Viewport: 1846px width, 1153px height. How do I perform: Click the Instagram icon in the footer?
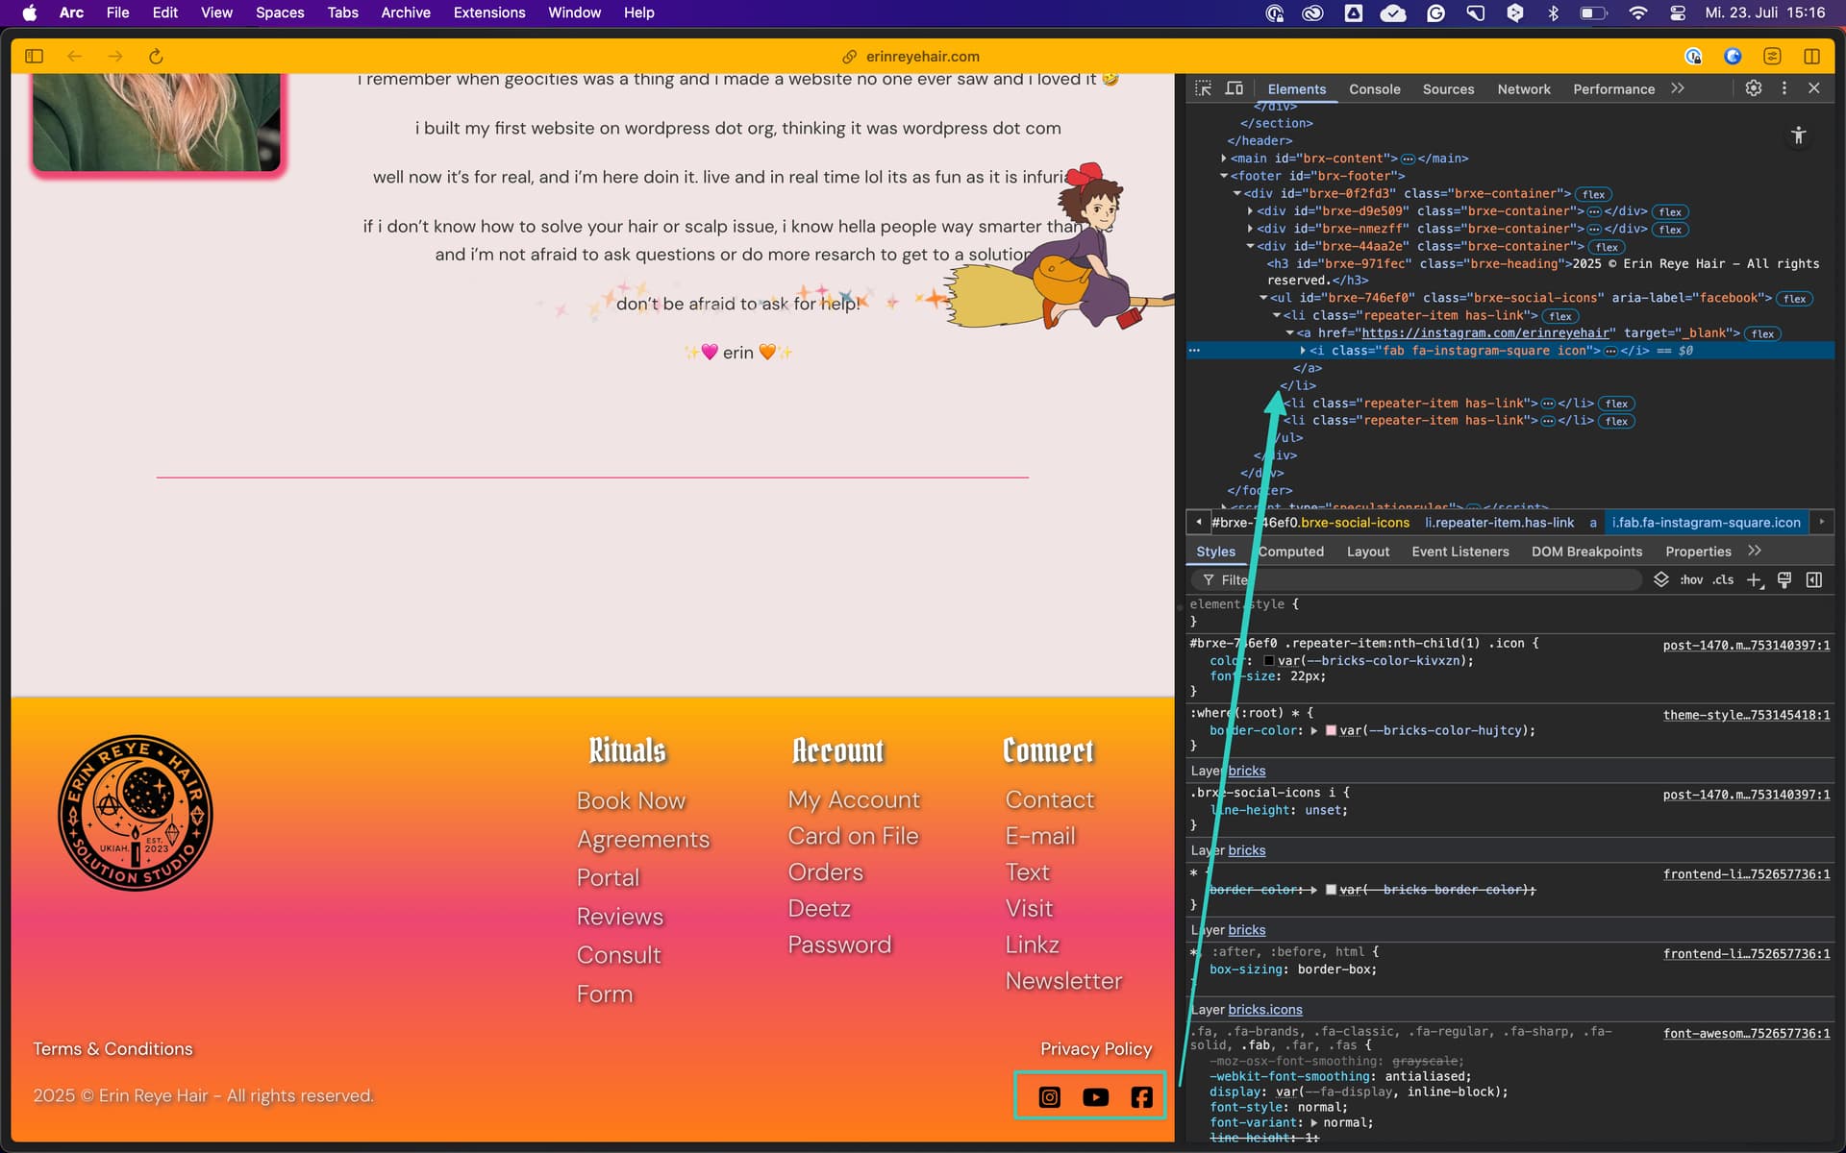click(1050, 1097)
